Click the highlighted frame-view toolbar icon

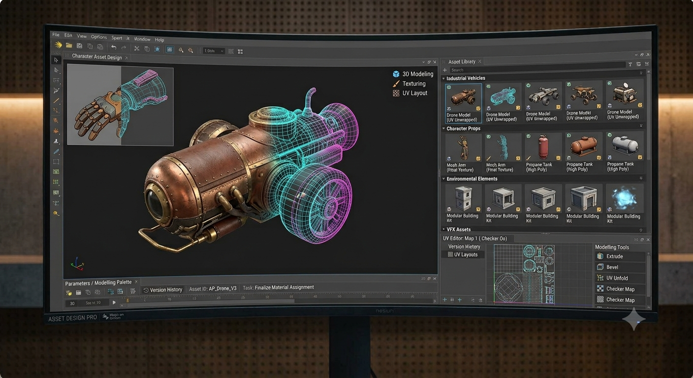point(170,49)
